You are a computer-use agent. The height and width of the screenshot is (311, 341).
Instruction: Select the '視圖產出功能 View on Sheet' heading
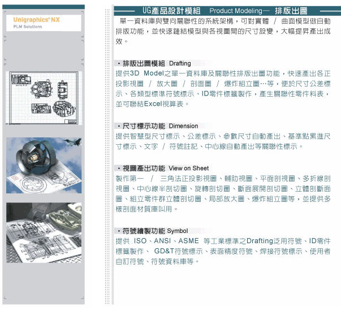pyautogui.click(x=165, y=168)
